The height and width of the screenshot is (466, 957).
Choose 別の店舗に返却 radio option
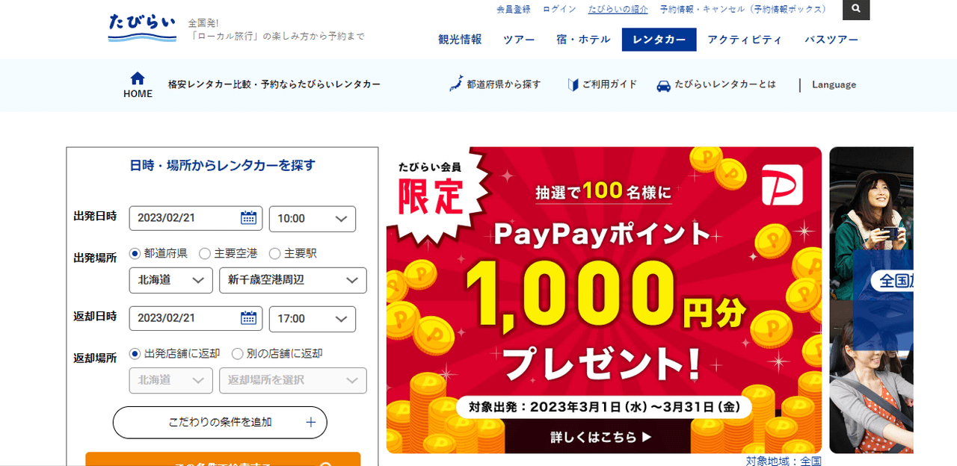coord(237,353)
